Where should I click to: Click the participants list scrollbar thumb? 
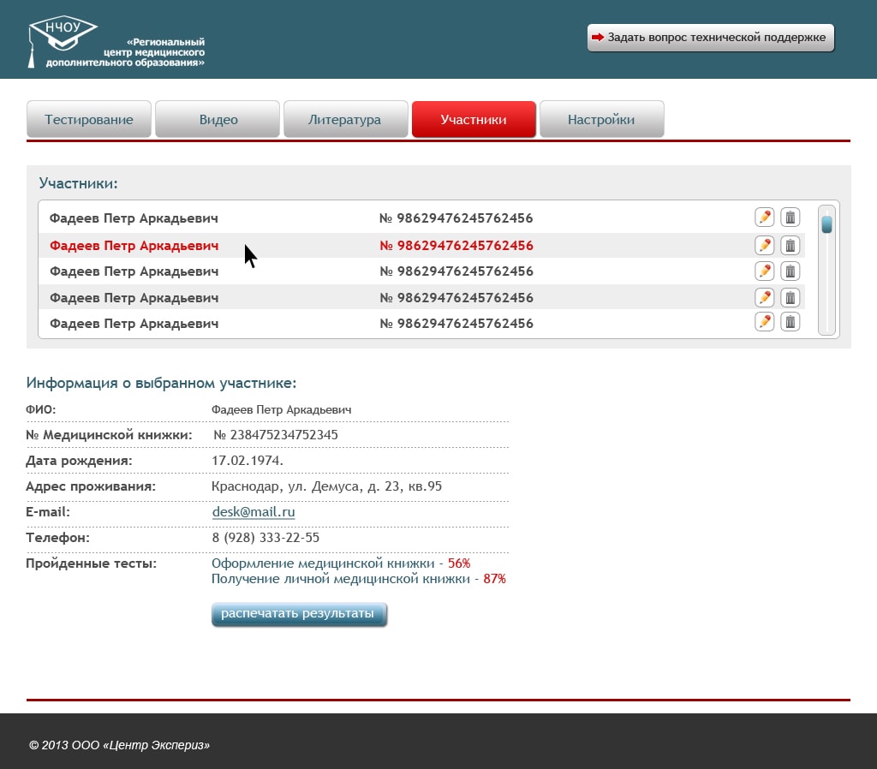pos(826,224)
